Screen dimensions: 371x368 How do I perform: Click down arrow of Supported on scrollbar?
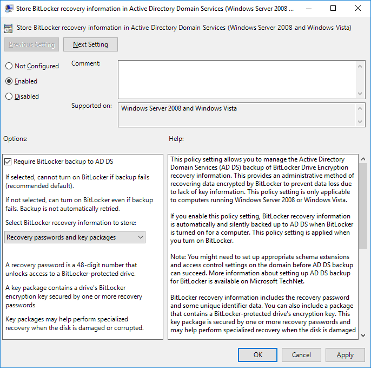(360, 122)
